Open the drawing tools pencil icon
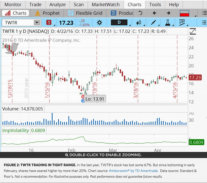 153,23
